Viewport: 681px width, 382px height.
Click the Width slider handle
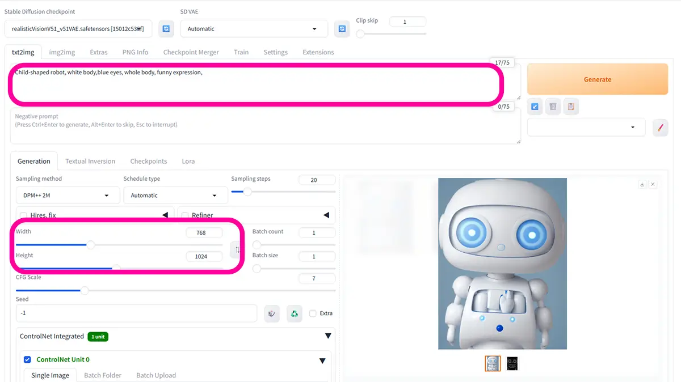90,245
